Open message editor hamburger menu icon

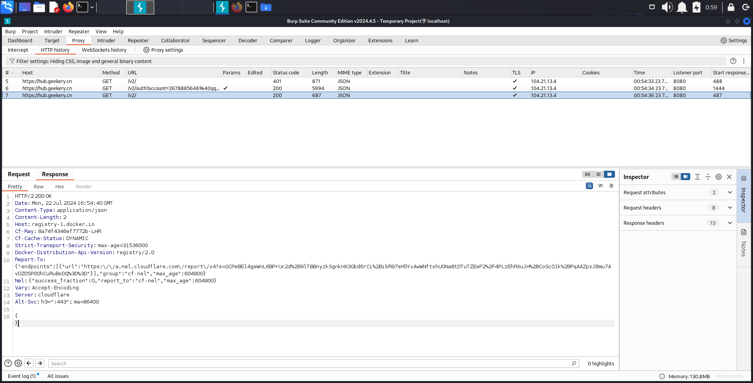(611, 186)
